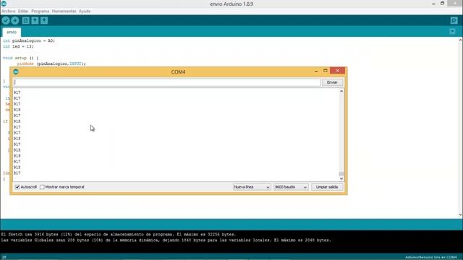Open the Serial Monitor magnifier icon
Screen dimensions: 463x260
[x=454, y=20]
